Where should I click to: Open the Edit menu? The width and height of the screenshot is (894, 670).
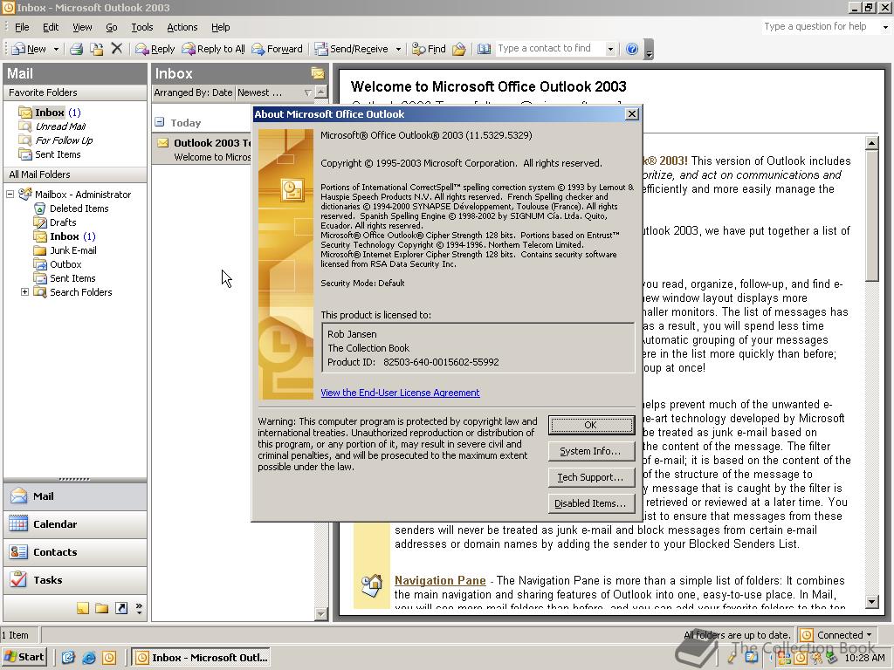50,27
